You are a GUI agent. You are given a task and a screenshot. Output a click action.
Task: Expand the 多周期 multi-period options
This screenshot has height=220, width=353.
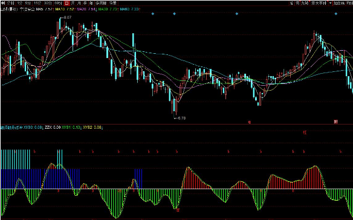(100, 3)
